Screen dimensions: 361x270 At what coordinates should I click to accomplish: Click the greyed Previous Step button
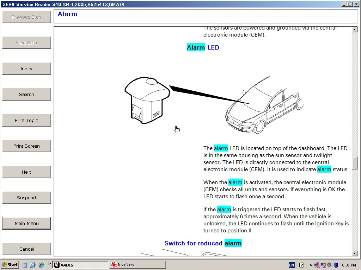pos(26,17)
